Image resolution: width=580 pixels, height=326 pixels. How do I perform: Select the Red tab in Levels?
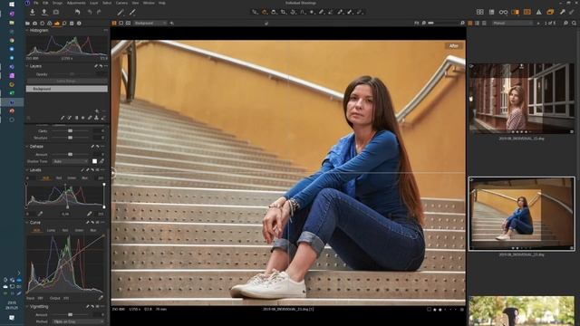pyautogui.click(x=59, y=178)
